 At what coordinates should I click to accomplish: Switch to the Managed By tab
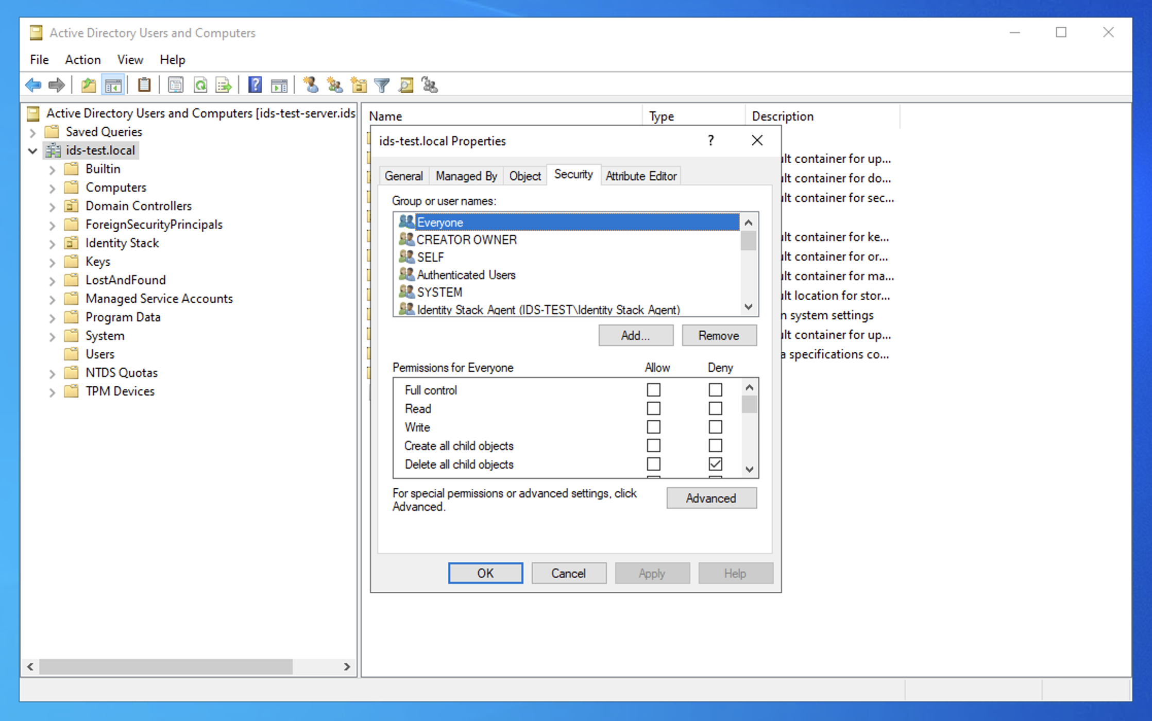click(466, 176)
